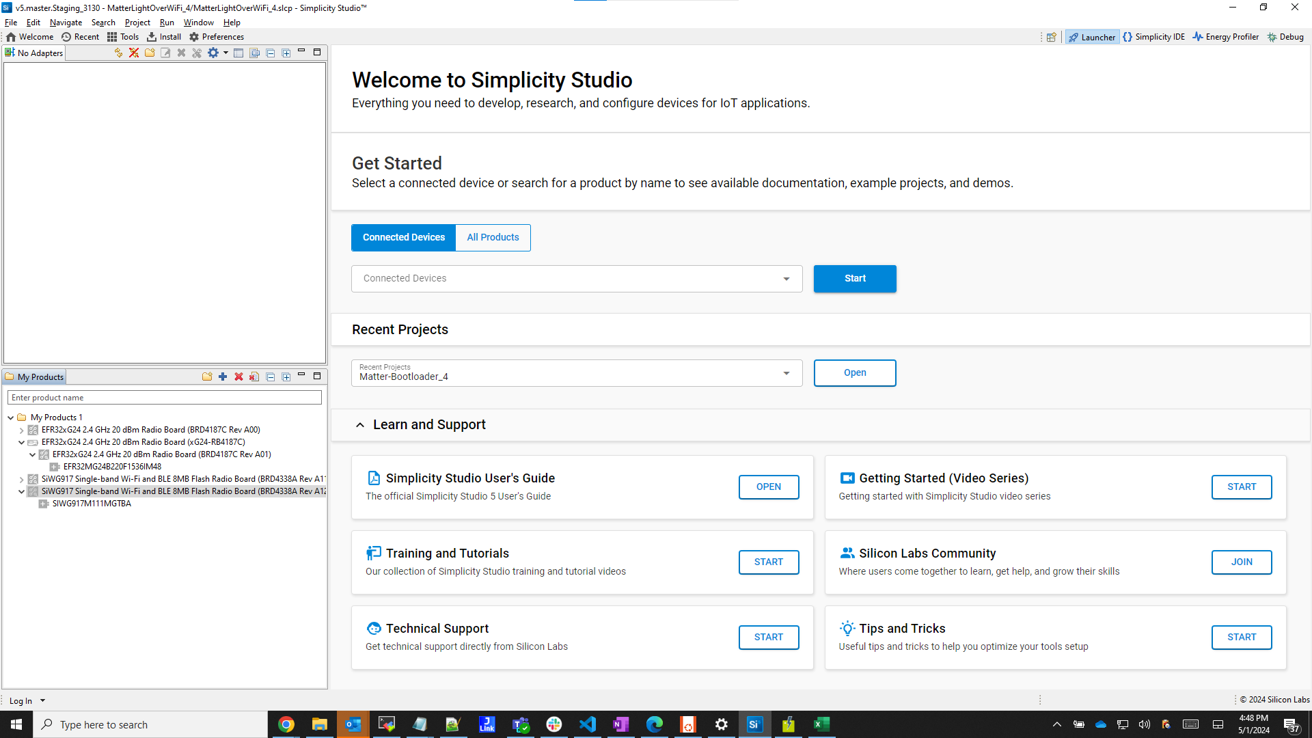Open the Navigate menu
This screenshot has width=1312, height=738.
pos(66,23)
